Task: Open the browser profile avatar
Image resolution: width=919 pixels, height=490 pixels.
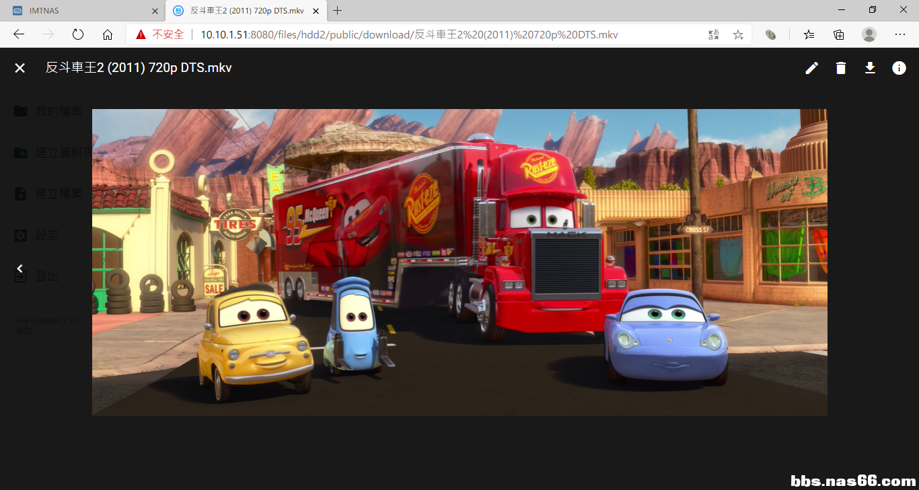Action: (x=869, y=34)
